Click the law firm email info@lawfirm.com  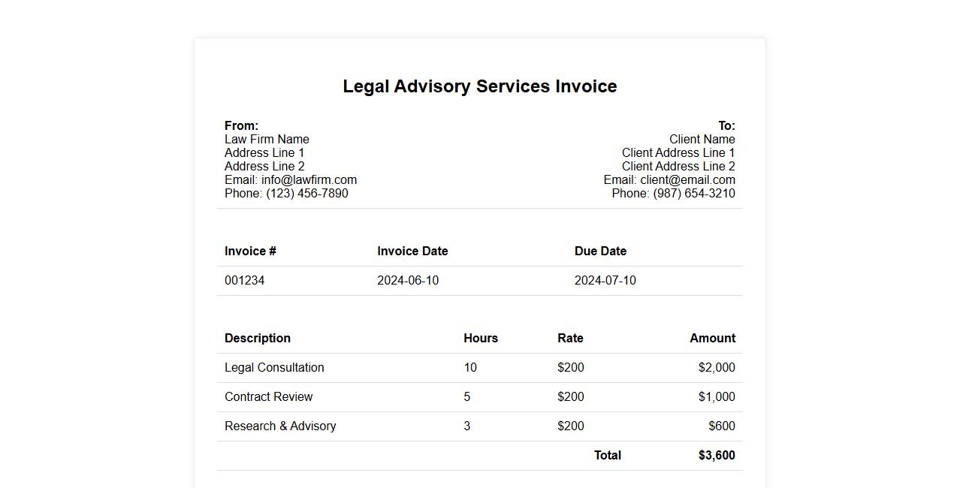click(x=309, y=180)
